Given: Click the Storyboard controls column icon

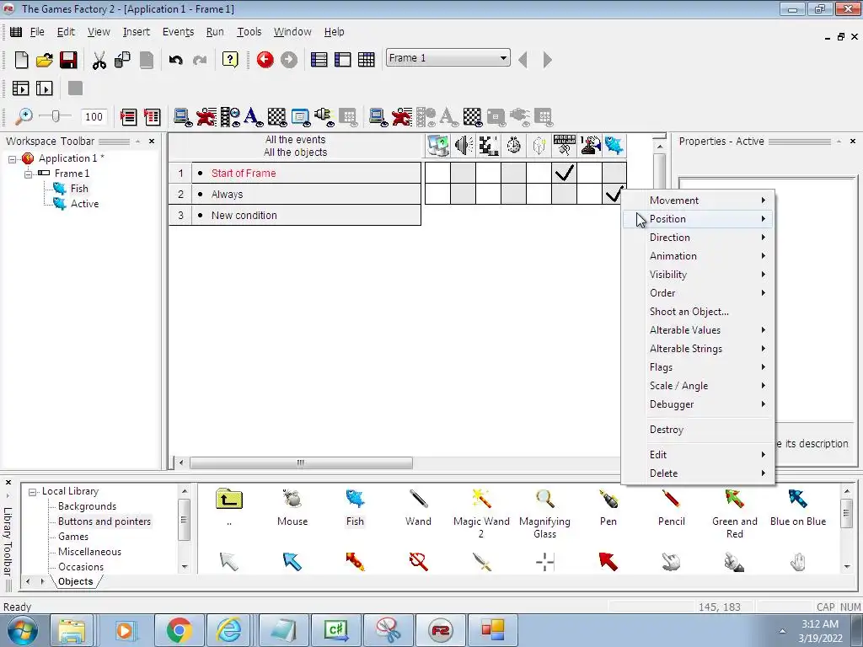Looking at the screenshot, I should coord(488,146).
